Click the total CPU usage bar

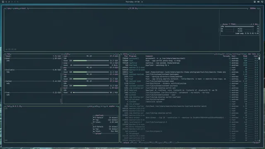click(239, 26)
